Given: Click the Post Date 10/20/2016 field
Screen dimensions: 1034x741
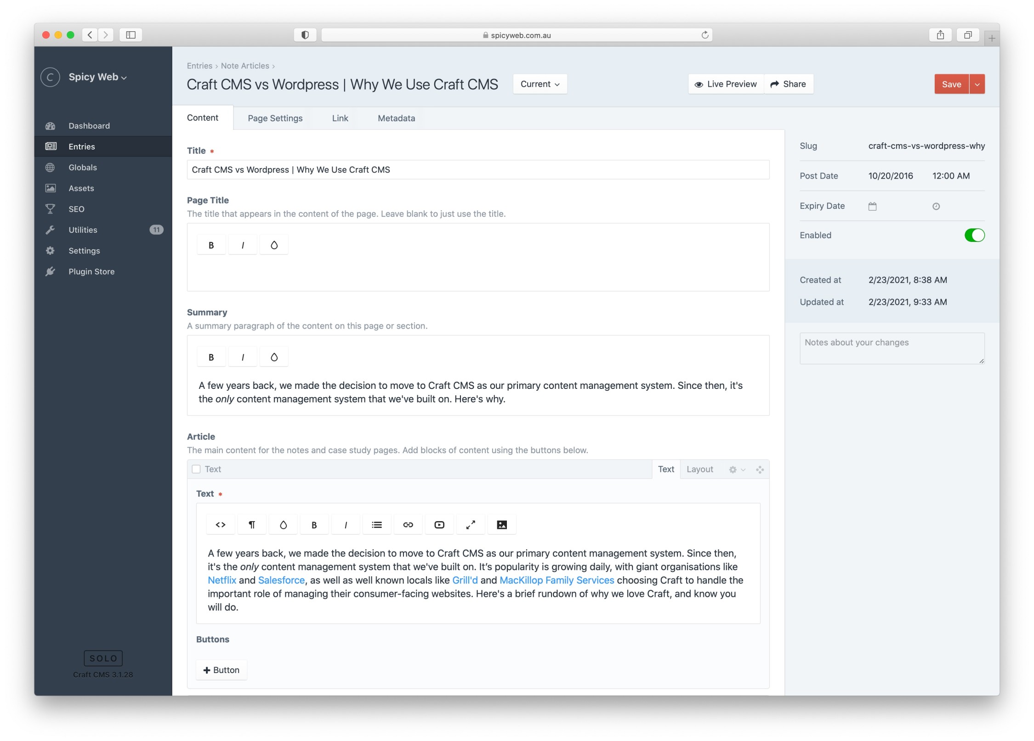Looking at the screenshot, I should (x=891, y=176).
